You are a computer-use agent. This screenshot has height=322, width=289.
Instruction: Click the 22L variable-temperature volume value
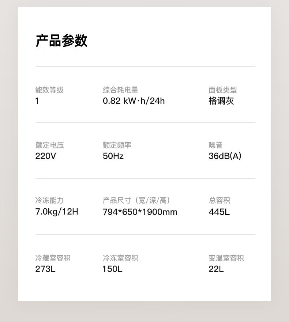[216, 269]
